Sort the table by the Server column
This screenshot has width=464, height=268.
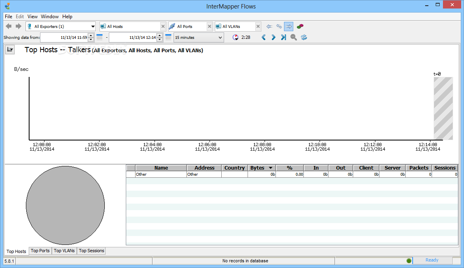click(x=392, y=168)
